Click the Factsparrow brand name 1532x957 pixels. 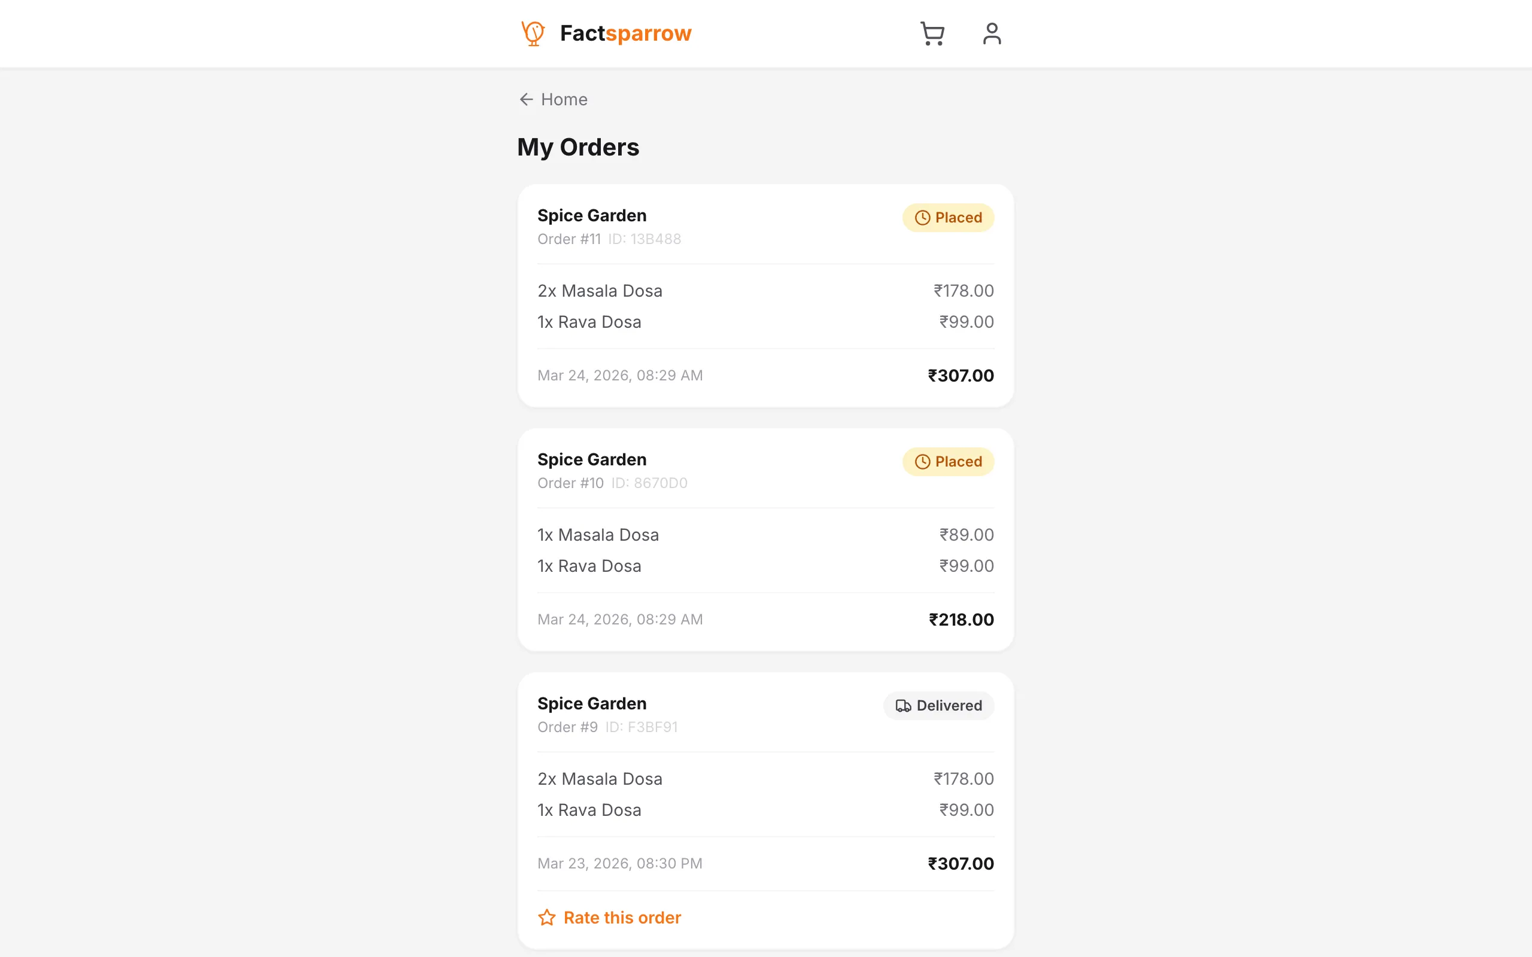point(625,33)
